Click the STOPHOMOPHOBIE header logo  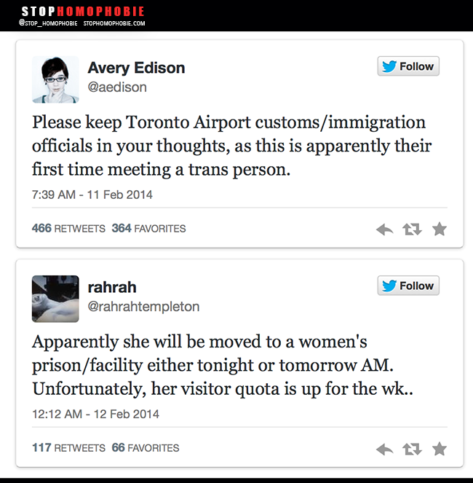pyautogui.click(x=82, y=12)
